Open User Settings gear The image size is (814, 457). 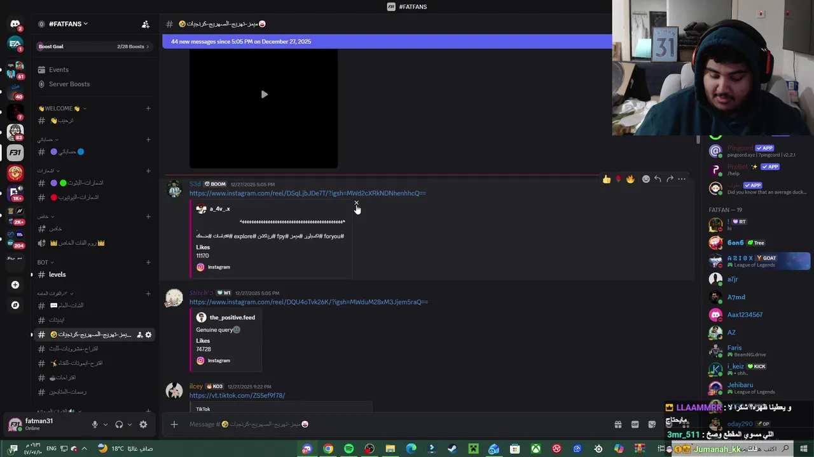tap(143, 425)
